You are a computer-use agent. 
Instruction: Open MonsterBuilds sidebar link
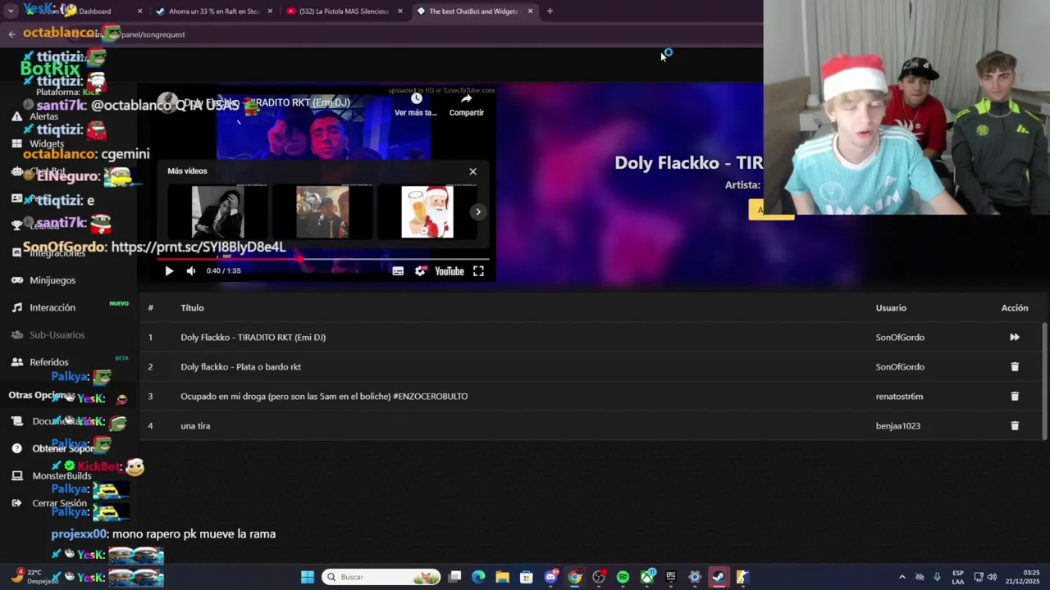62,476
